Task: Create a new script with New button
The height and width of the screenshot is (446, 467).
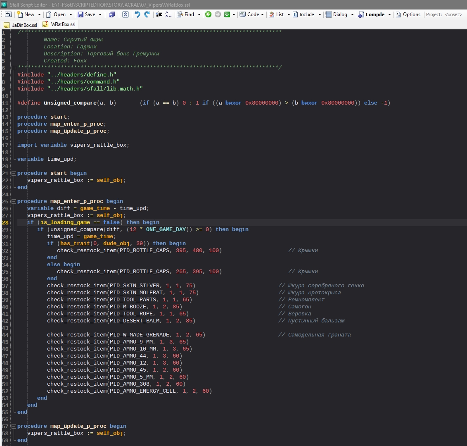Action: point(26,14)
